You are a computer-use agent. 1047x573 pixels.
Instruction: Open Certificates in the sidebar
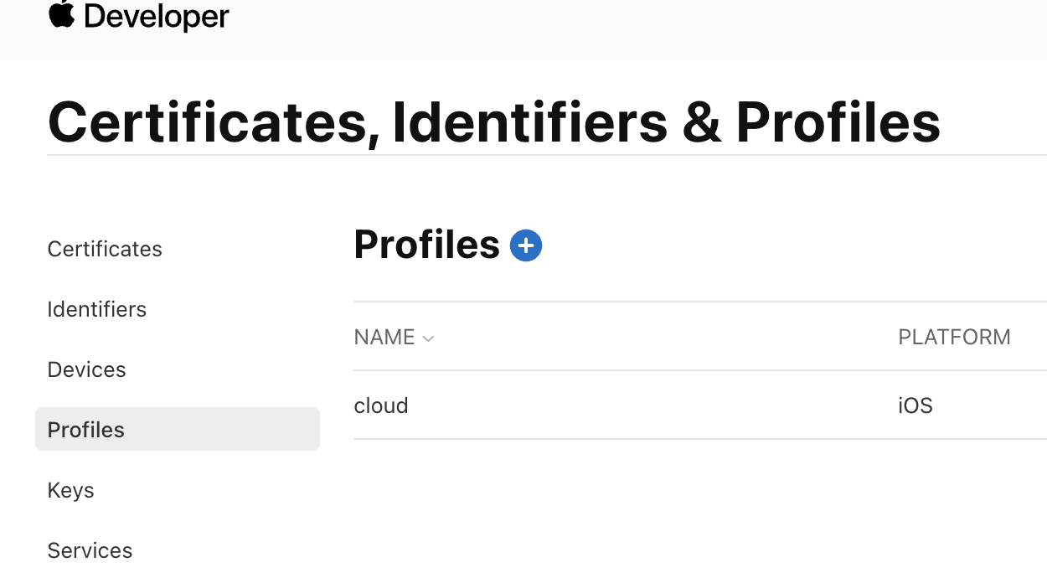coord(105,249)
